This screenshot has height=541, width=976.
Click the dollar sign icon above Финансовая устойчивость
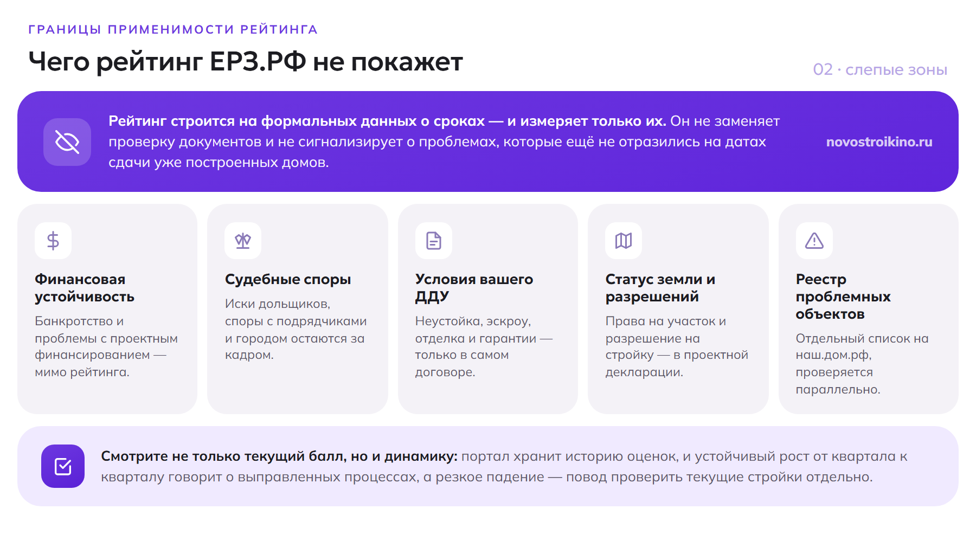[53, 241]
